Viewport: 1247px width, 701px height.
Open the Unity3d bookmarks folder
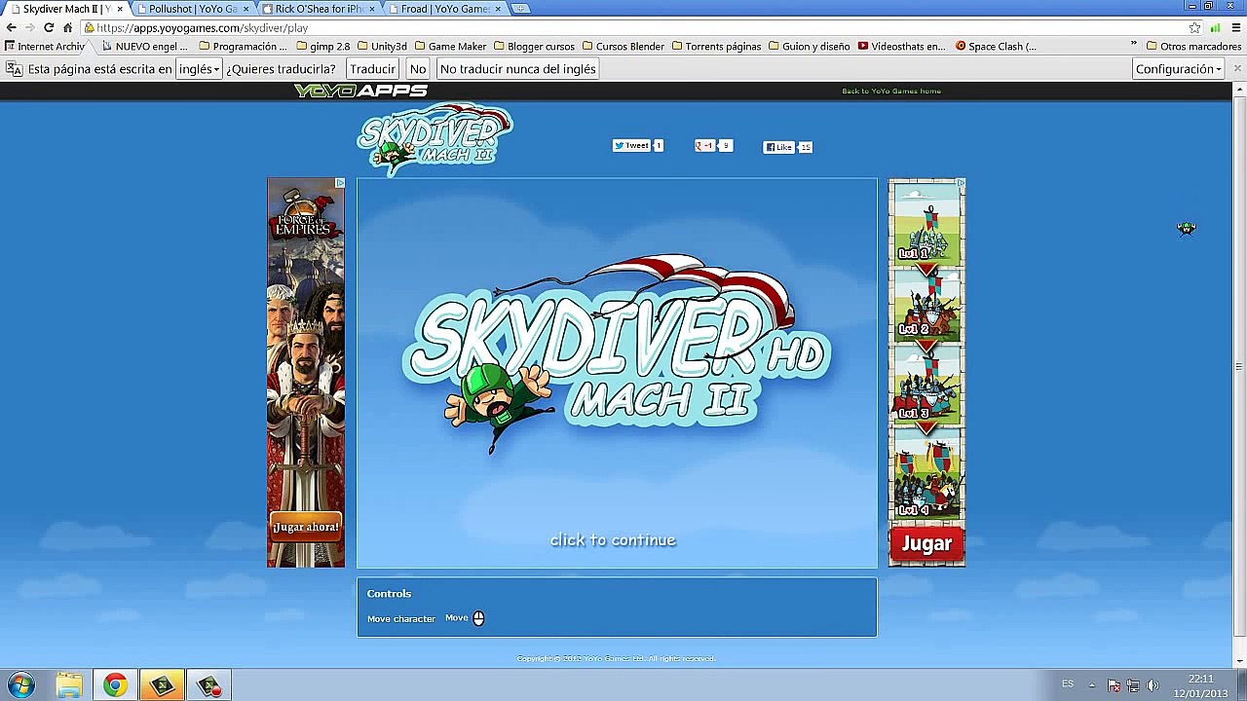[x=382, y=46]
